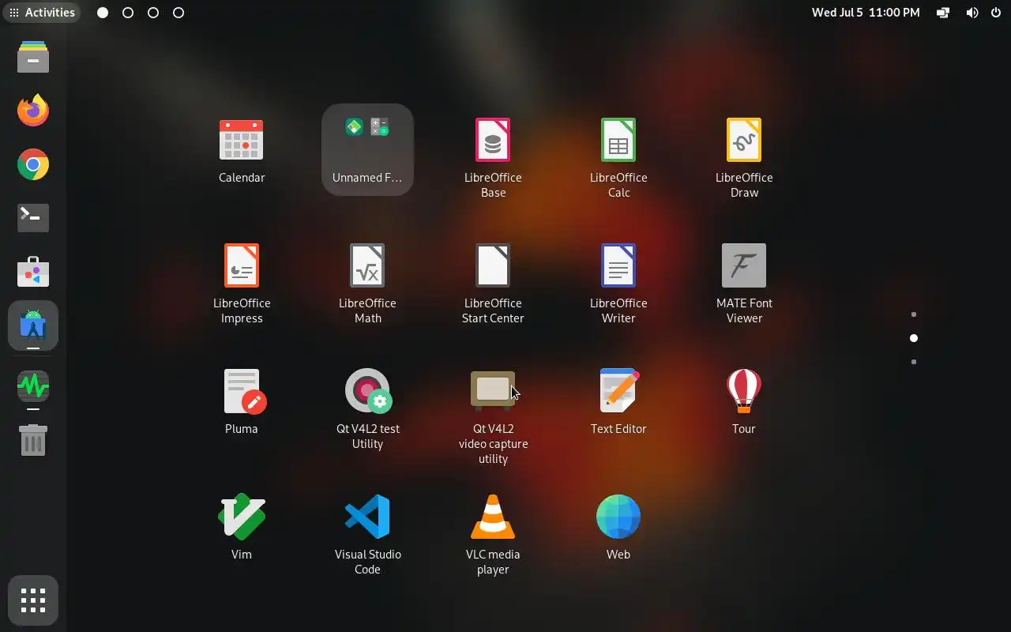Open LibreOffice Impress
The image size is (1011, 632).
point(241,283)
